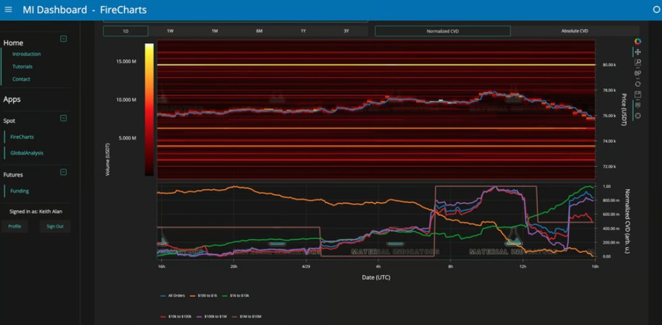Switch to the 3Y timeframe

click(x=347, y=31)
